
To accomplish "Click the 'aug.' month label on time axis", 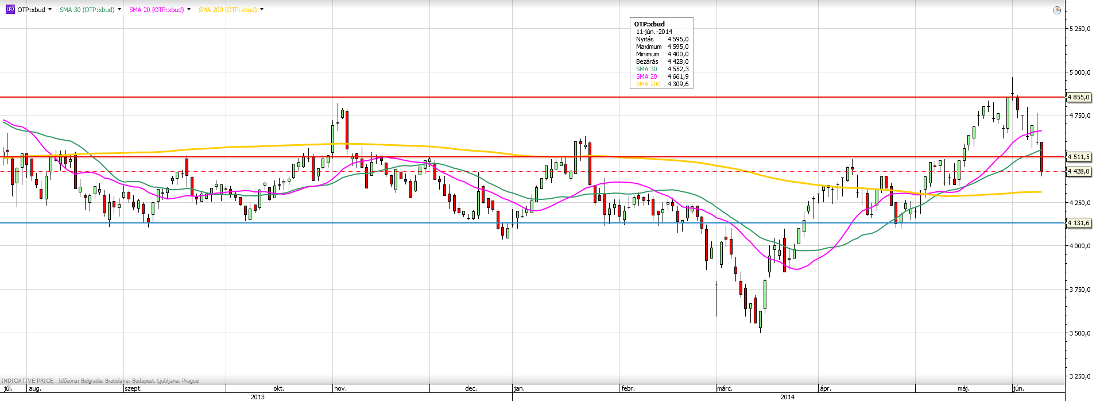I will (x=34, y=388).
